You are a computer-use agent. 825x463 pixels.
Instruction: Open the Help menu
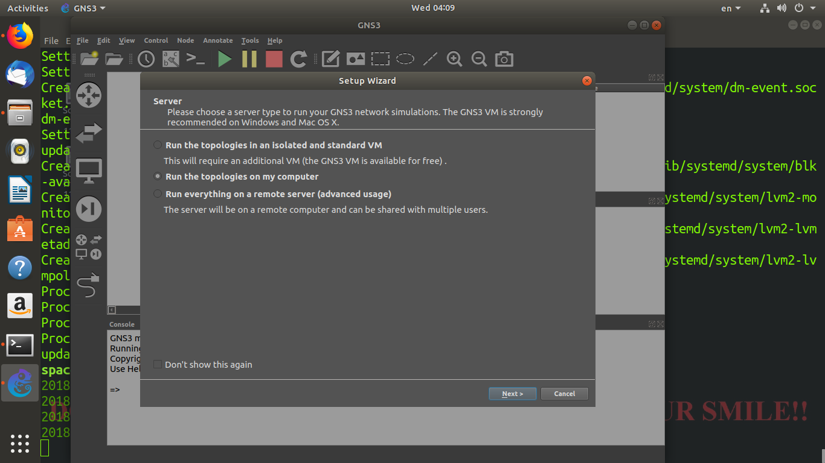point(275,40)
